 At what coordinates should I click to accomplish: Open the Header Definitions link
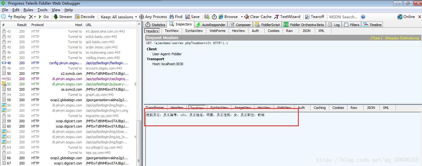tap(402, 38)
